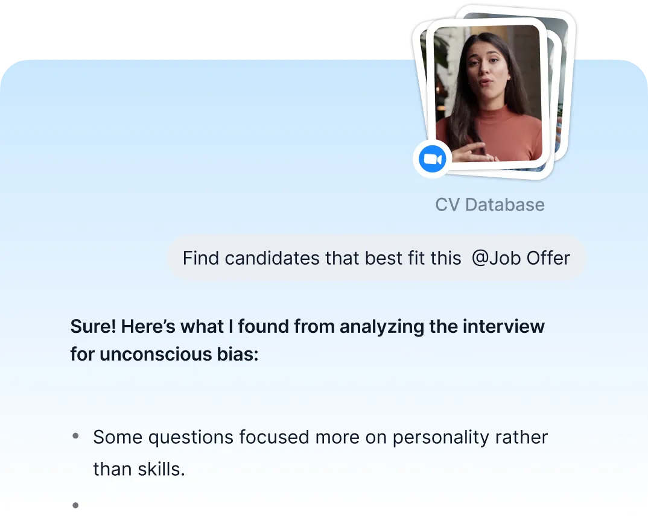Click the CV Database label
Image resolution: width=648 pixels, height=518 pixels.
[490, 205]
